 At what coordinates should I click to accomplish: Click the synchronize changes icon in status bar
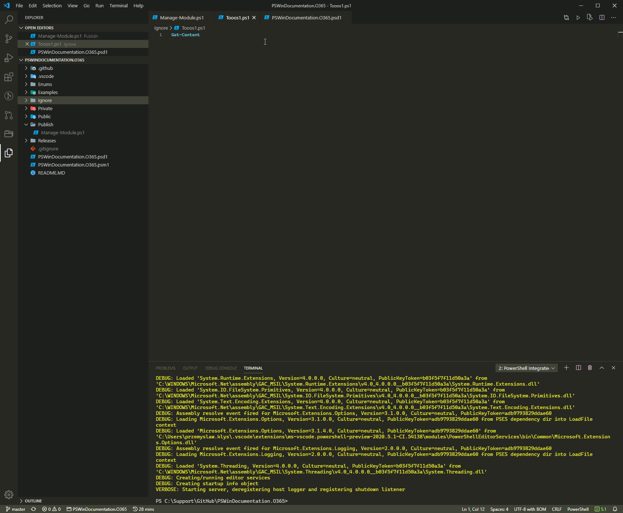click(x=33, y=509)
